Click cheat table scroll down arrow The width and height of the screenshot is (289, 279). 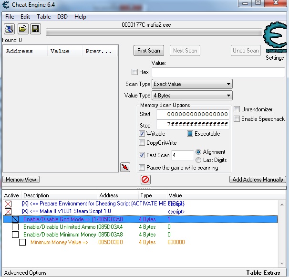point(282,263)
